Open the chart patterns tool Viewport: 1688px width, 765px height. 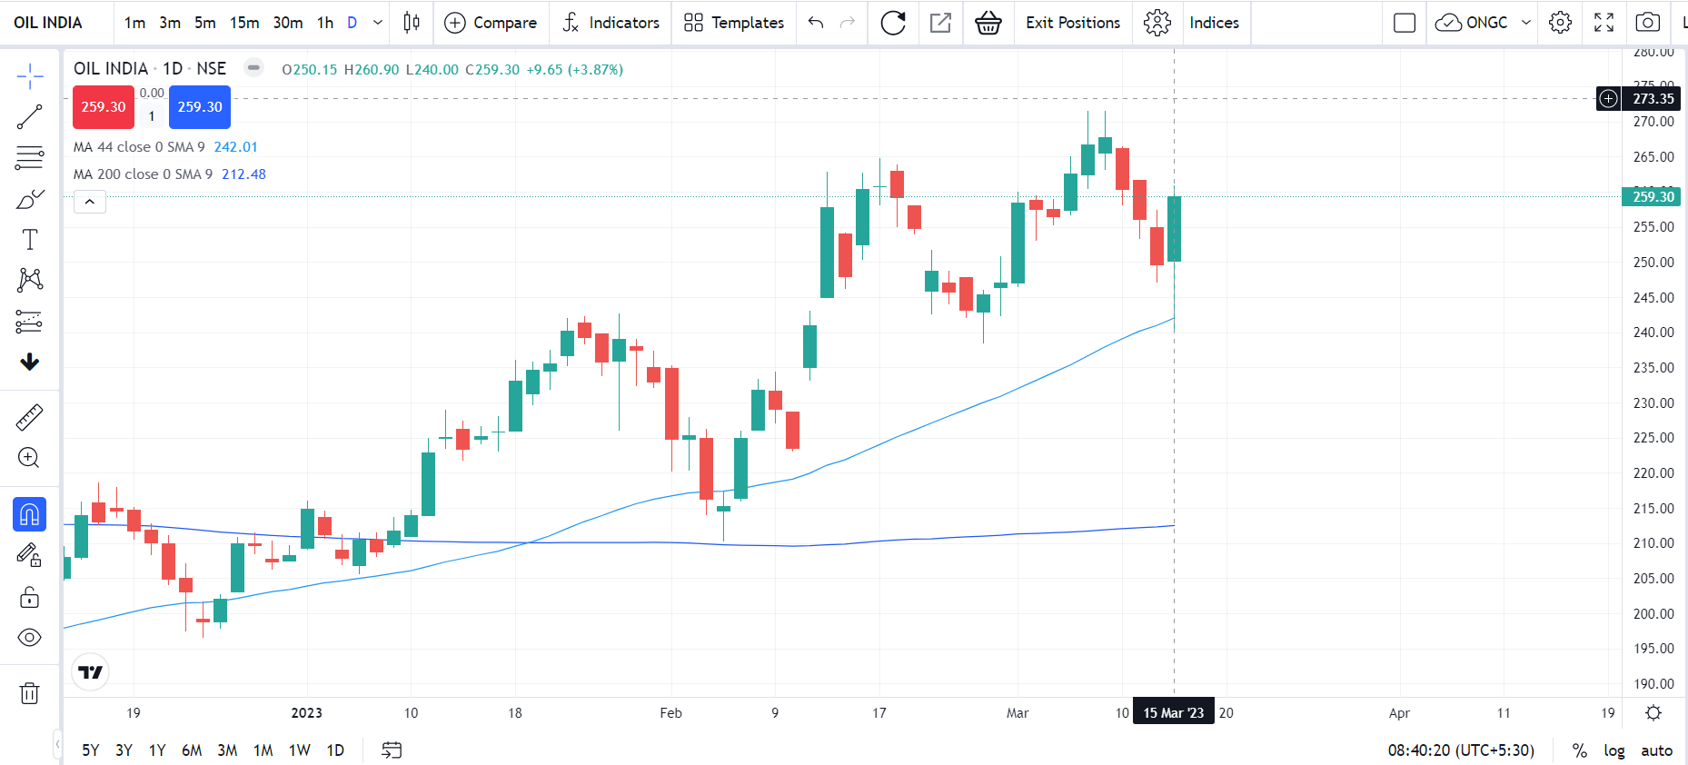tap(30, 280)
